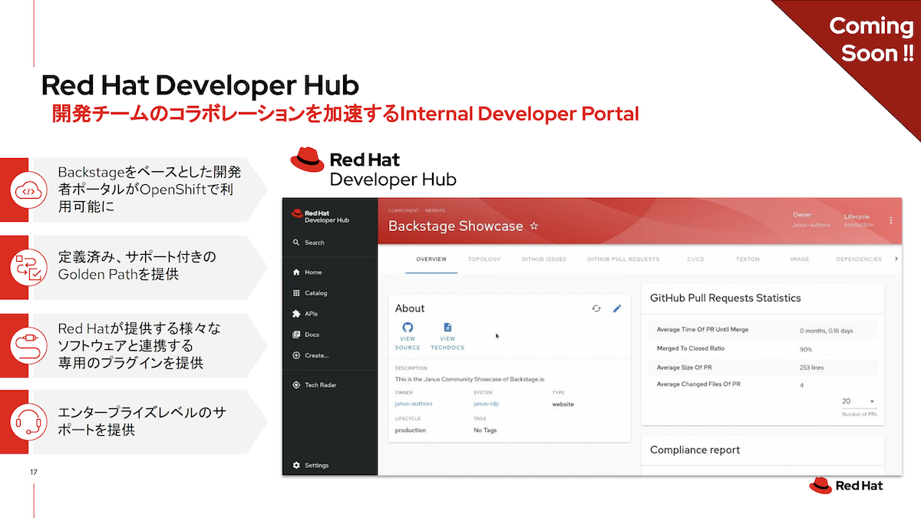Open View TechDocs document icon
The width and height of the screenshot is (921, 518).
447,328
